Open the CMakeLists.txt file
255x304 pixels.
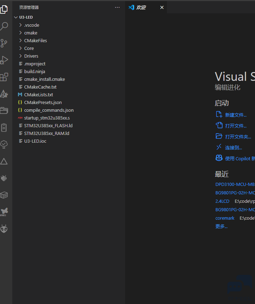point(68,95)
